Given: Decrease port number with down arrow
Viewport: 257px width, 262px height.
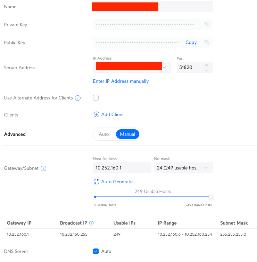Looking at the screenshot, I should (x=206, y=70).
